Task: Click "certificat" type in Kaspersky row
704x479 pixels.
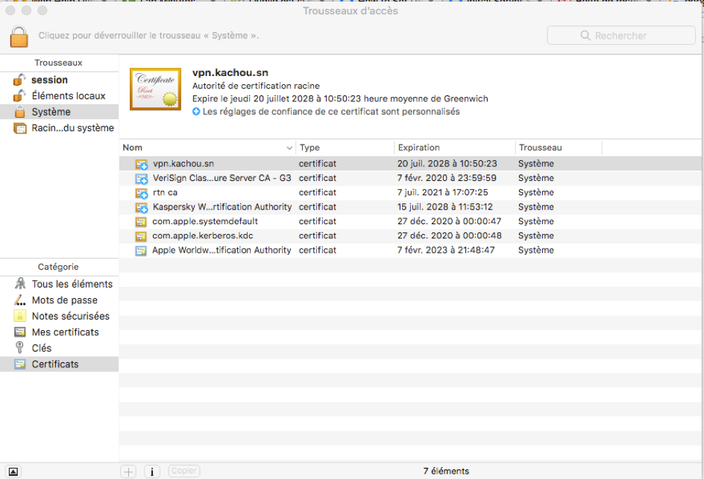Action: (318, 207)
